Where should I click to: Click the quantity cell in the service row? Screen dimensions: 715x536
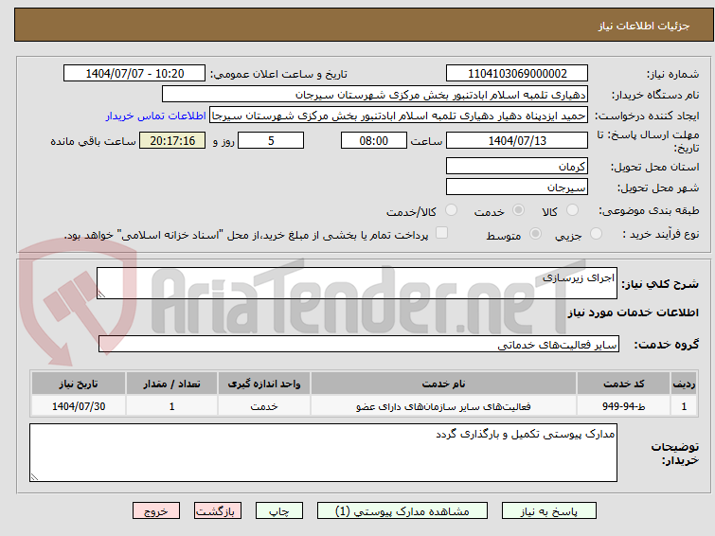pos(172,406)
